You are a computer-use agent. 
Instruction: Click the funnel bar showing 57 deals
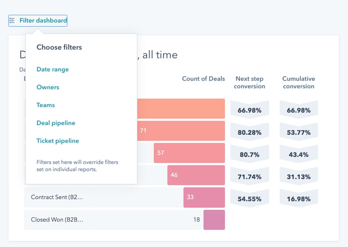pyautogui.click(x=189, y=153)
